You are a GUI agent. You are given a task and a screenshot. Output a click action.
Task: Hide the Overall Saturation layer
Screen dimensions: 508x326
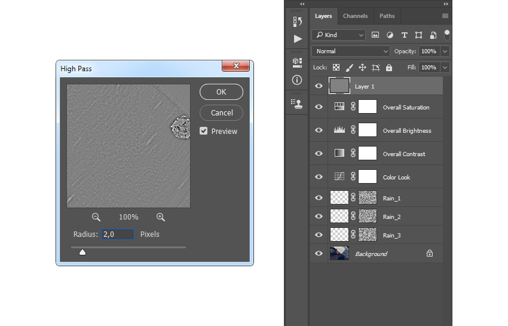point(319,106)
